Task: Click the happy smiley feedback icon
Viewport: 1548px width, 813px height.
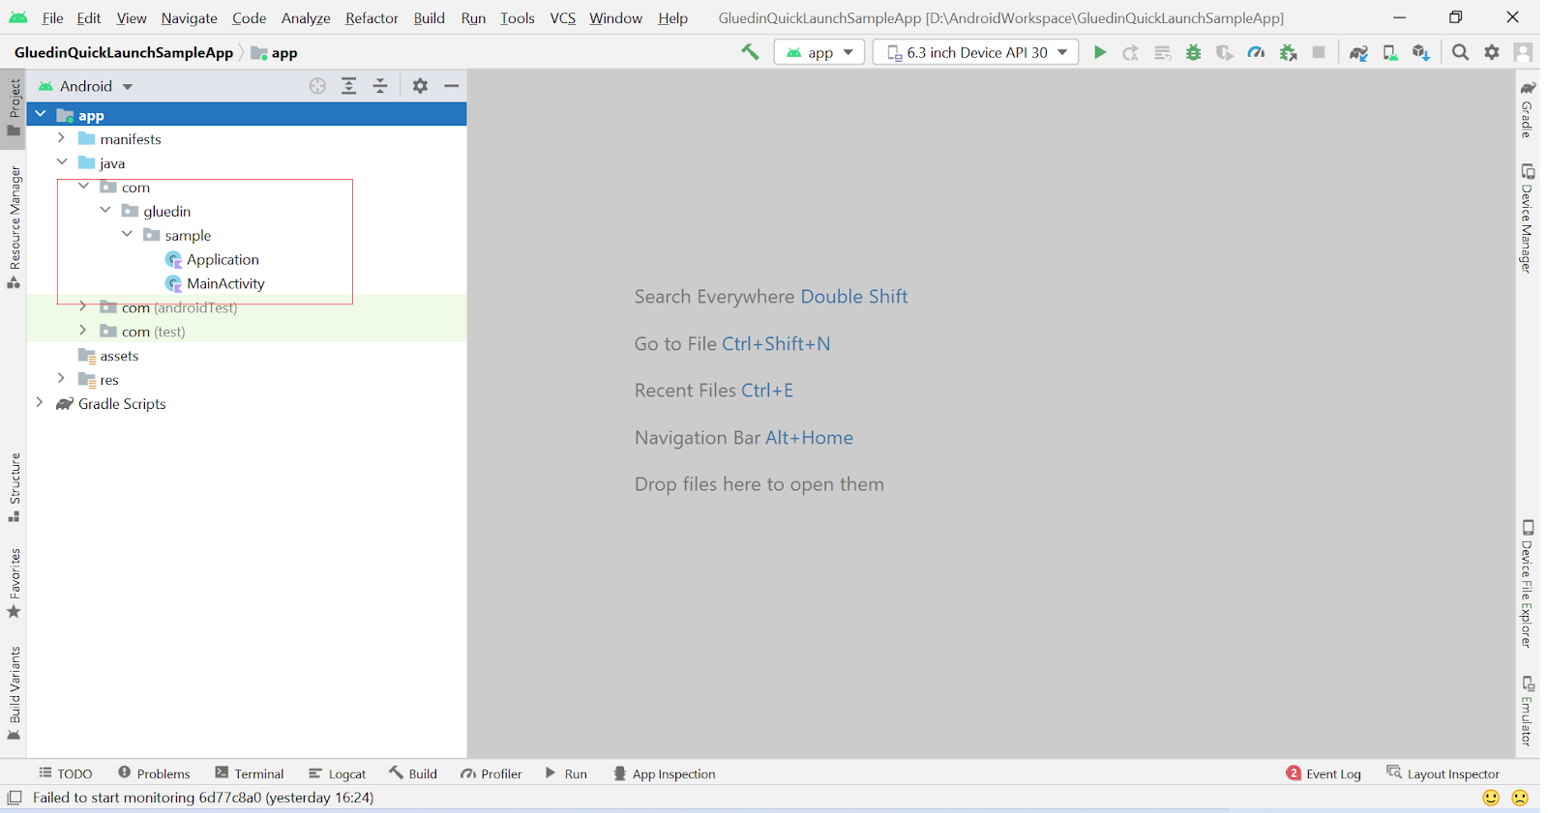Action: pyautogui.click(x=1491, y=798)
